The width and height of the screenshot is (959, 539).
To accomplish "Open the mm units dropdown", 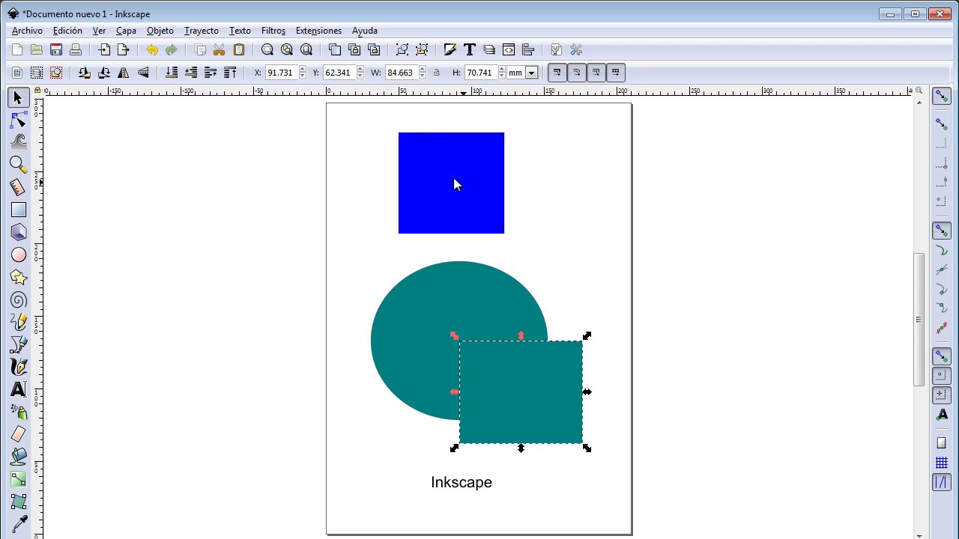I will [x=532, y=73].
